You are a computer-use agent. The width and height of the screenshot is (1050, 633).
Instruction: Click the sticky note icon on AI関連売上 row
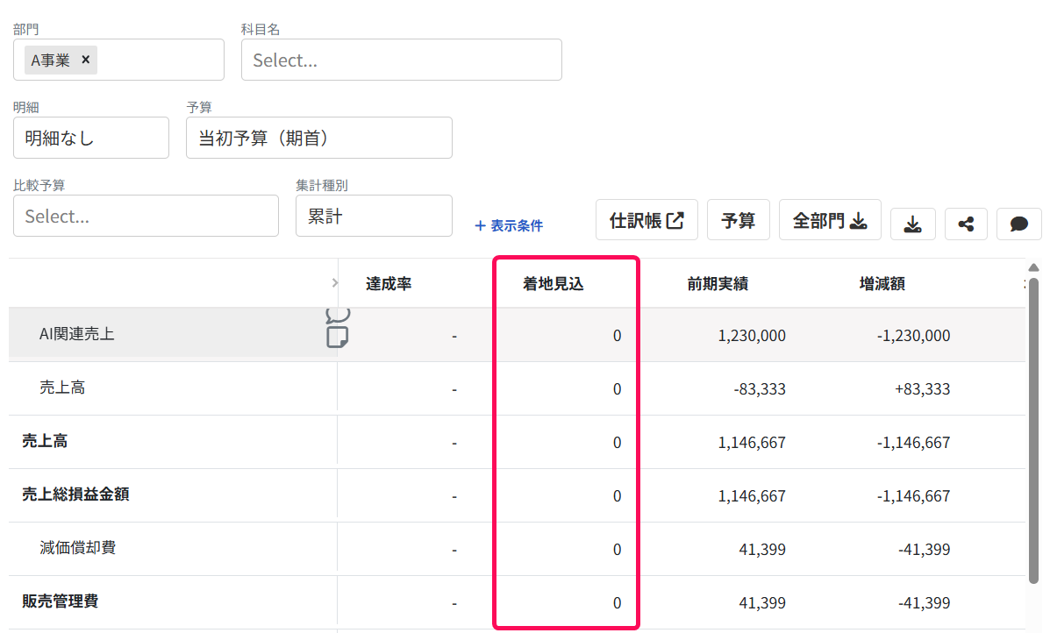338,338
